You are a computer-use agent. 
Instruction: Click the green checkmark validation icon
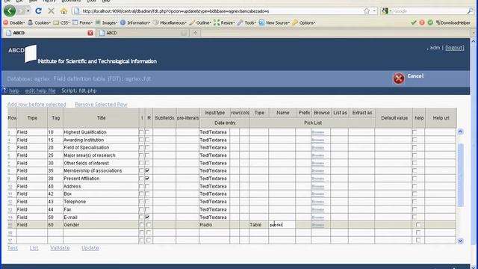pyautogui.click(x=413, y=22)
